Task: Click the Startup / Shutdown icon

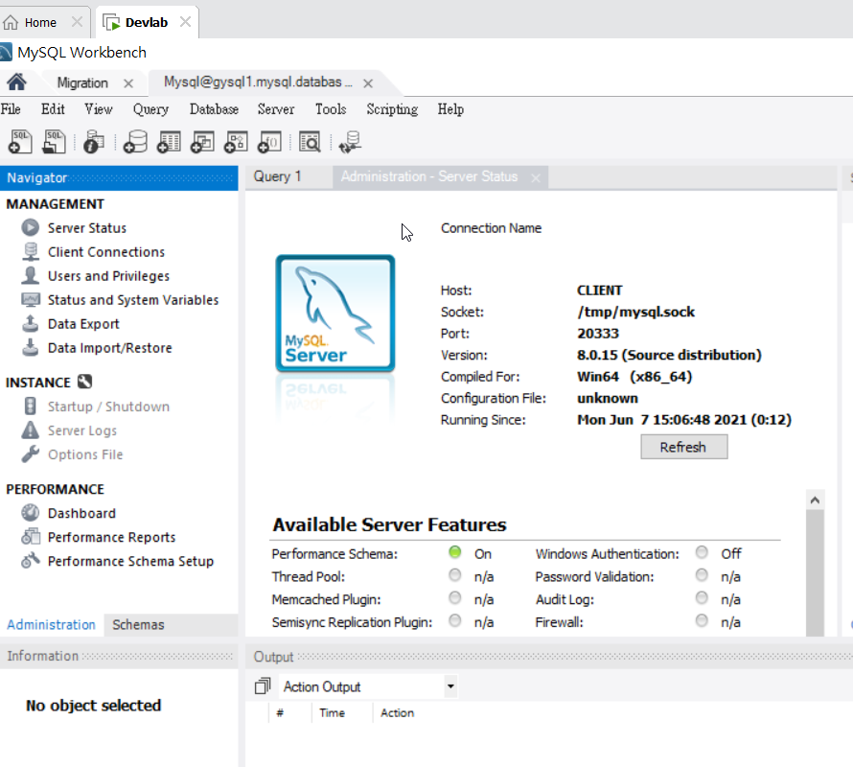Action: click(x=31, y=407)
